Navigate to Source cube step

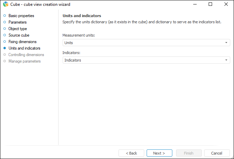point(19,35)
